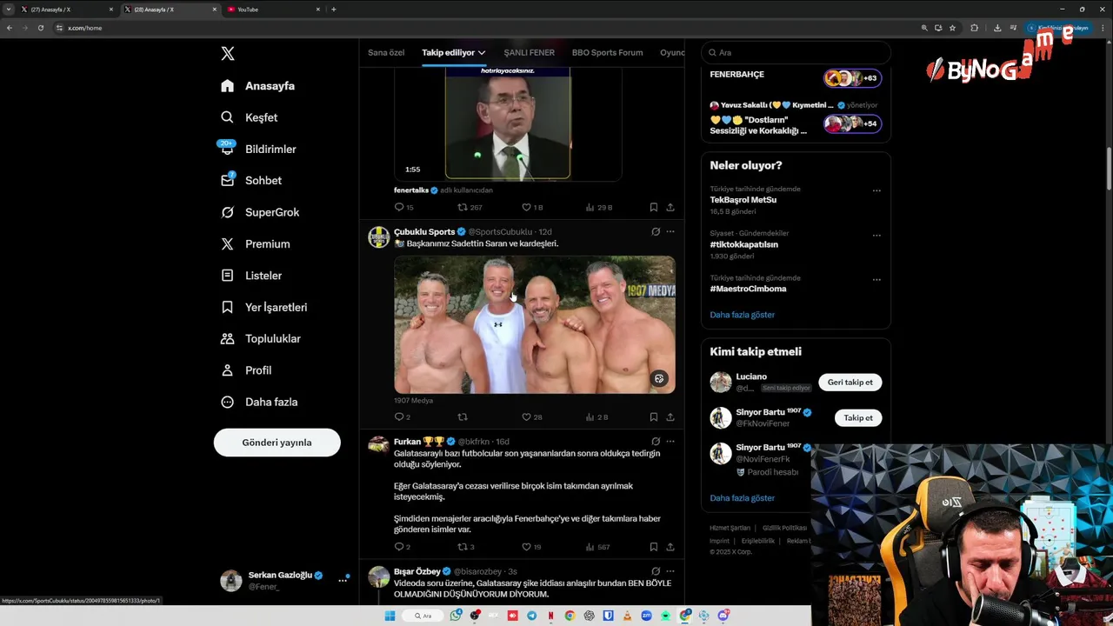Image resolution: width=1113 pixels, height=626 pixels.
Task: Open Hizmet Şartları footer link
Action: (730, 528)
